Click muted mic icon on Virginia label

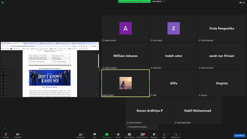click(x=200, y=95)
